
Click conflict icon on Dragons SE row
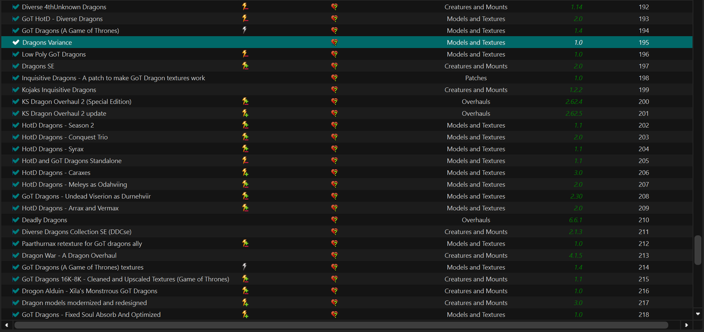[245, 66]
